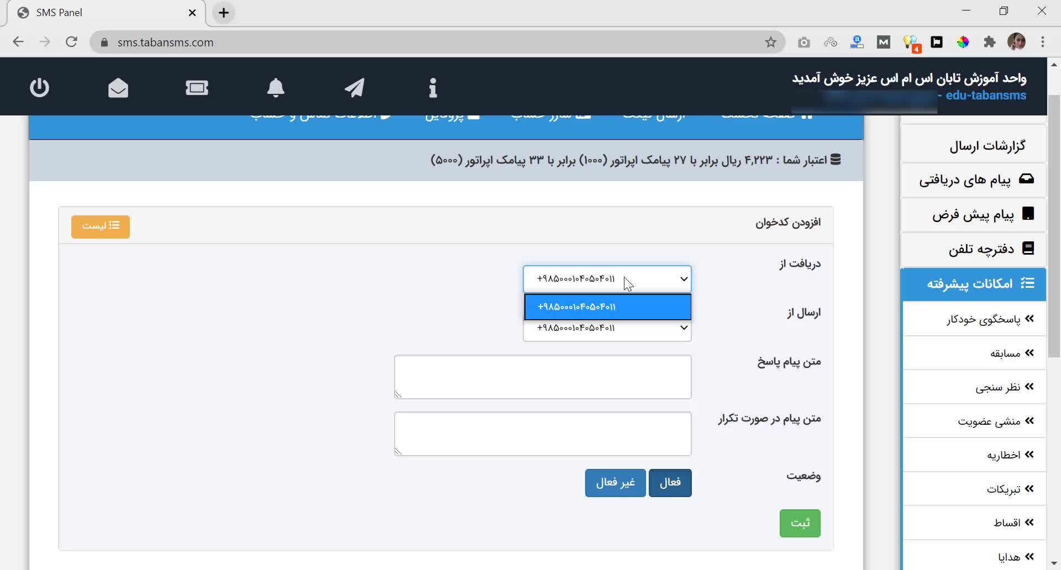This screenshot has height=570, width=1061.
Task: Click the black square extension icon
Action: pyautogui.click(x=937, y=42)
